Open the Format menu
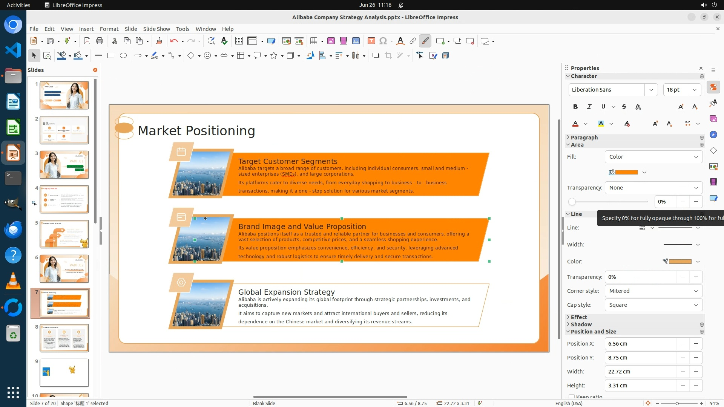This screenshot has width=724, height=407. pyautogui.click(x=109, y=29)
